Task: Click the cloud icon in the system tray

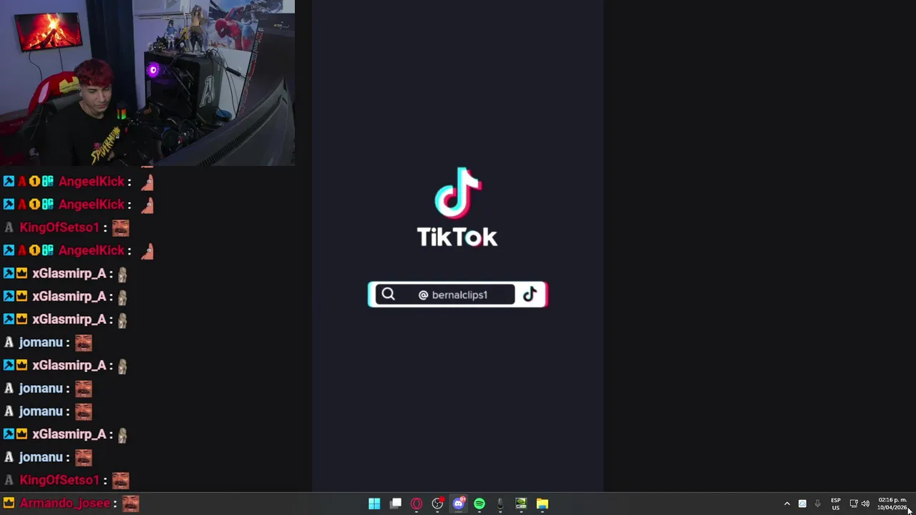Action: [802, 504]
